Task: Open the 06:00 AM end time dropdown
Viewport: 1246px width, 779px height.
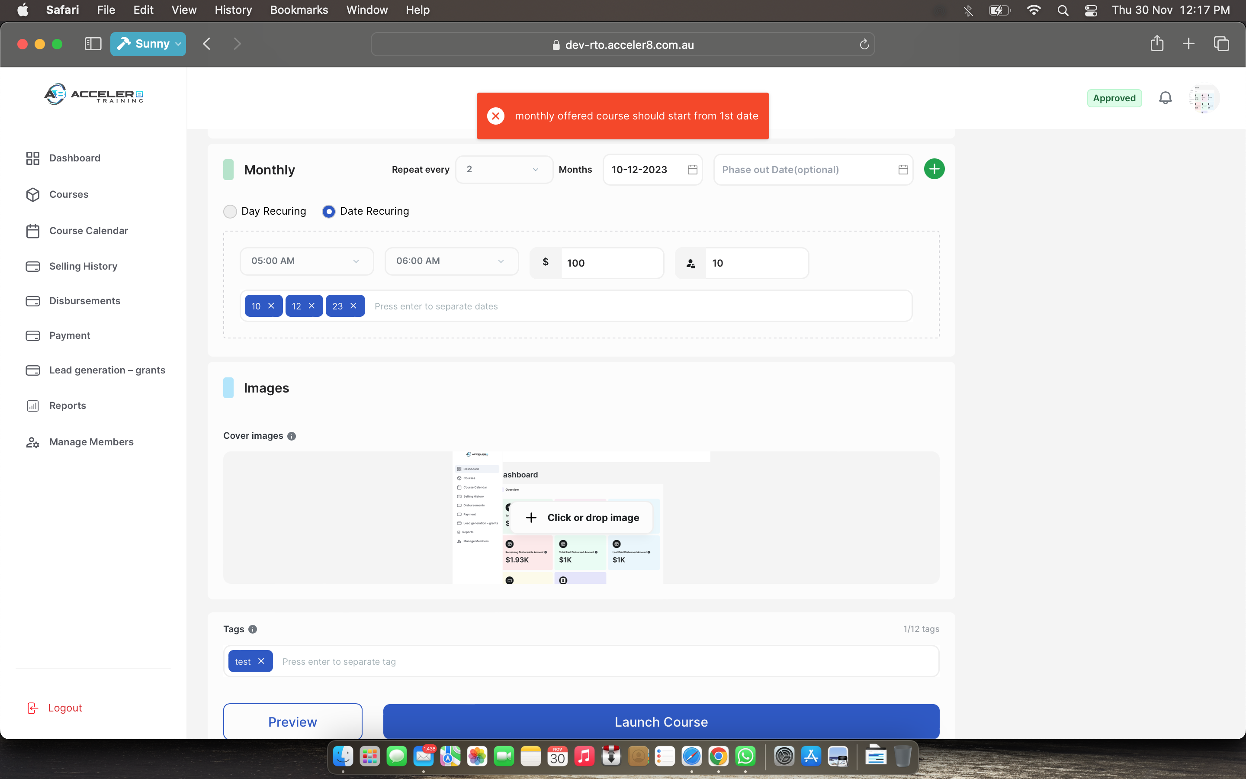Action: (x=452, y=261)
